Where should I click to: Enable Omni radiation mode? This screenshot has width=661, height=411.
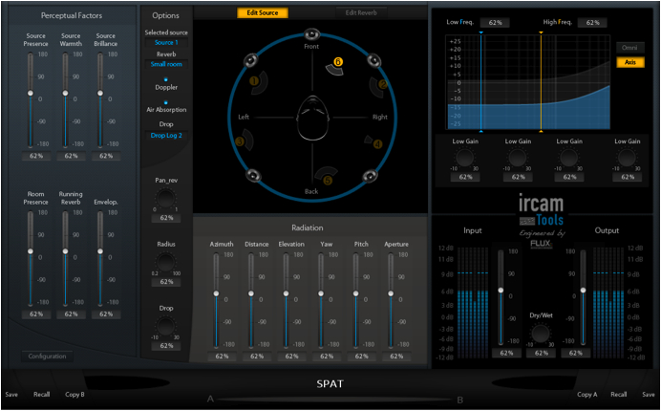630,48
